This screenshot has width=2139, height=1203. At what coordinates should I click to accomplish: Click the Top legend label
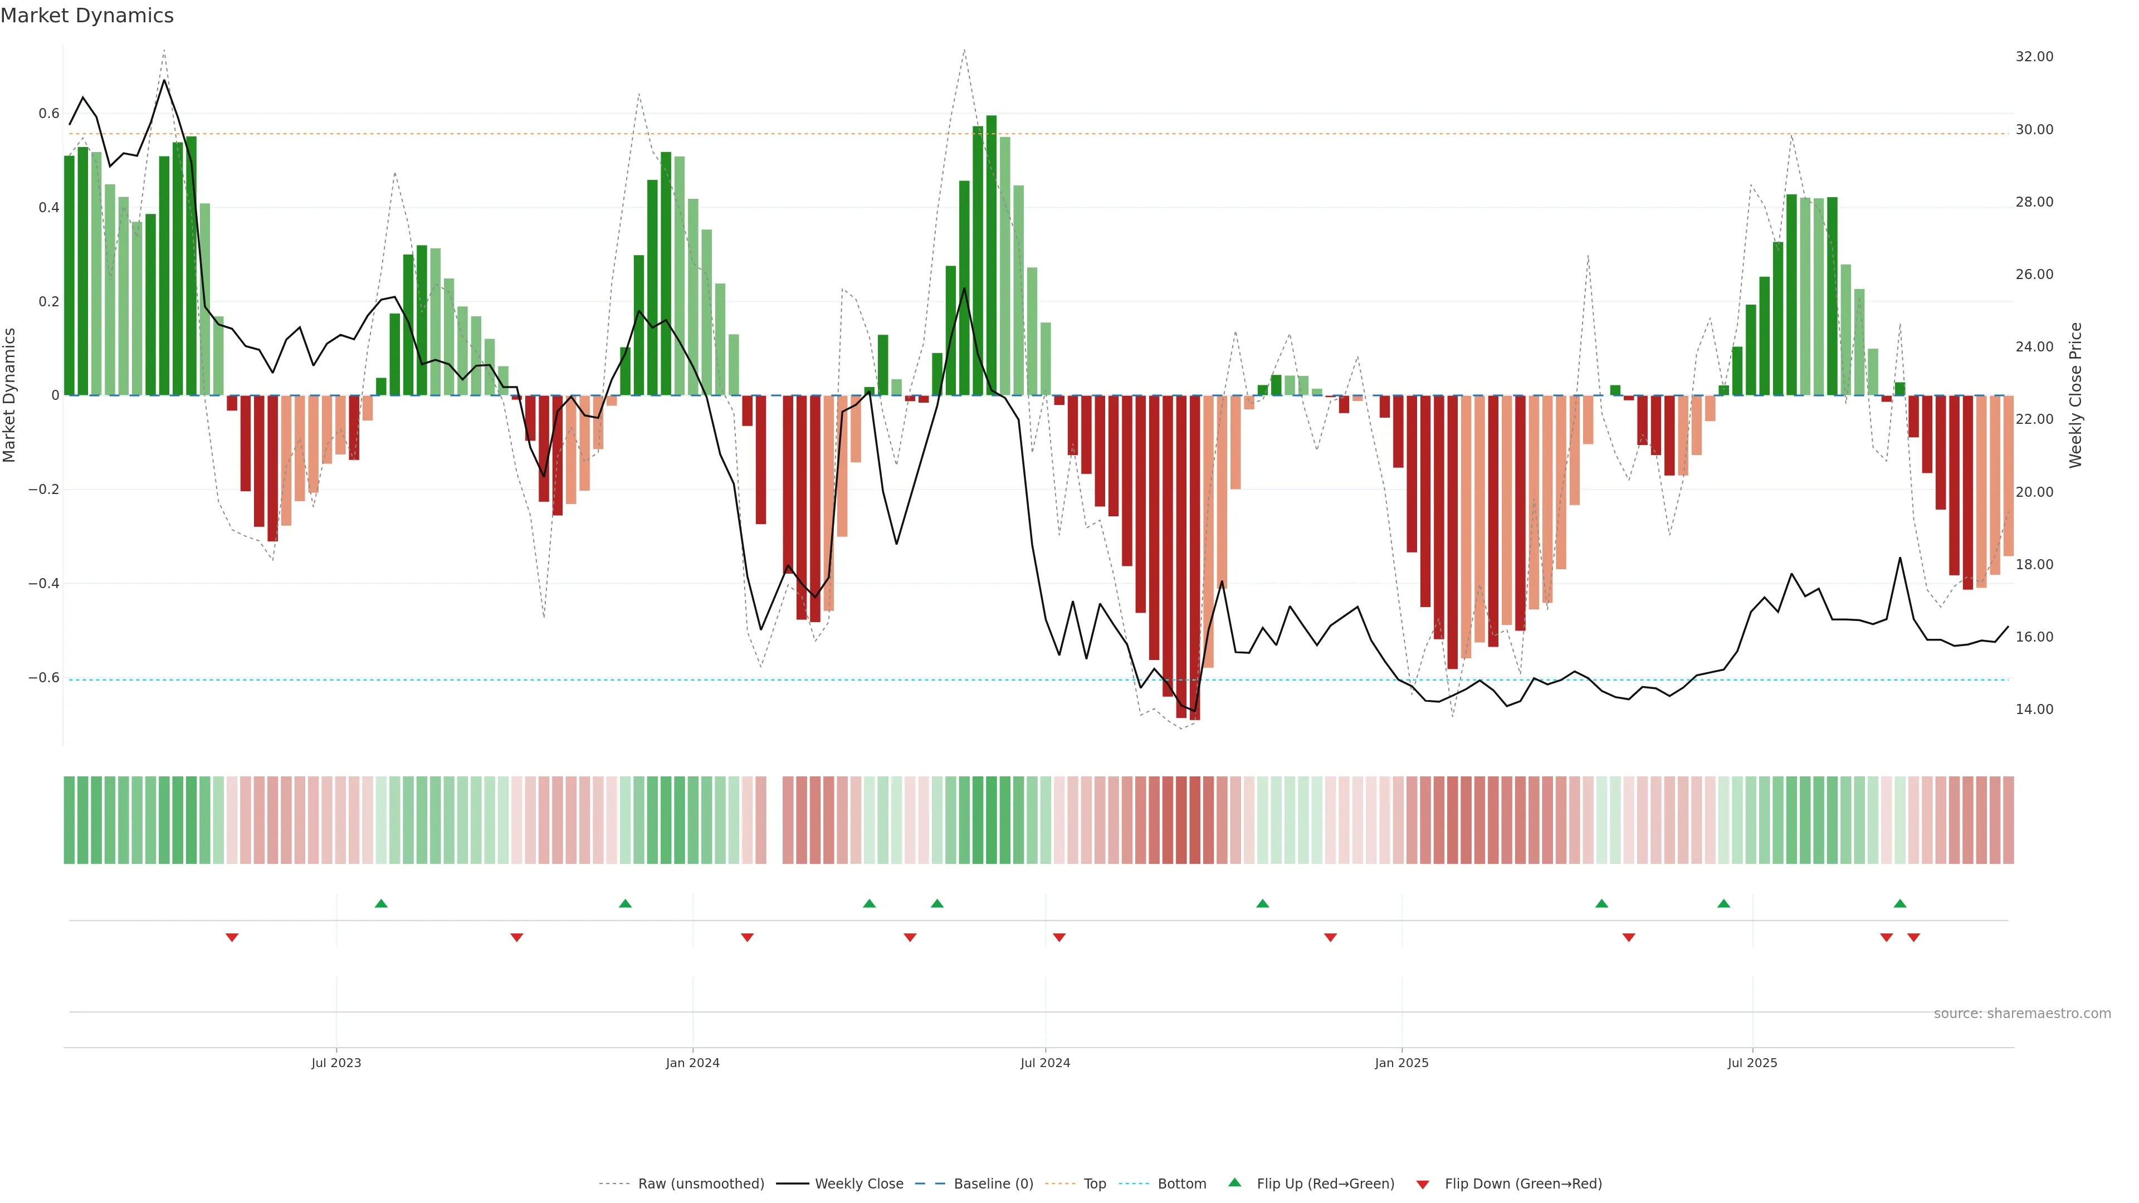(x=1095, y=1184)
